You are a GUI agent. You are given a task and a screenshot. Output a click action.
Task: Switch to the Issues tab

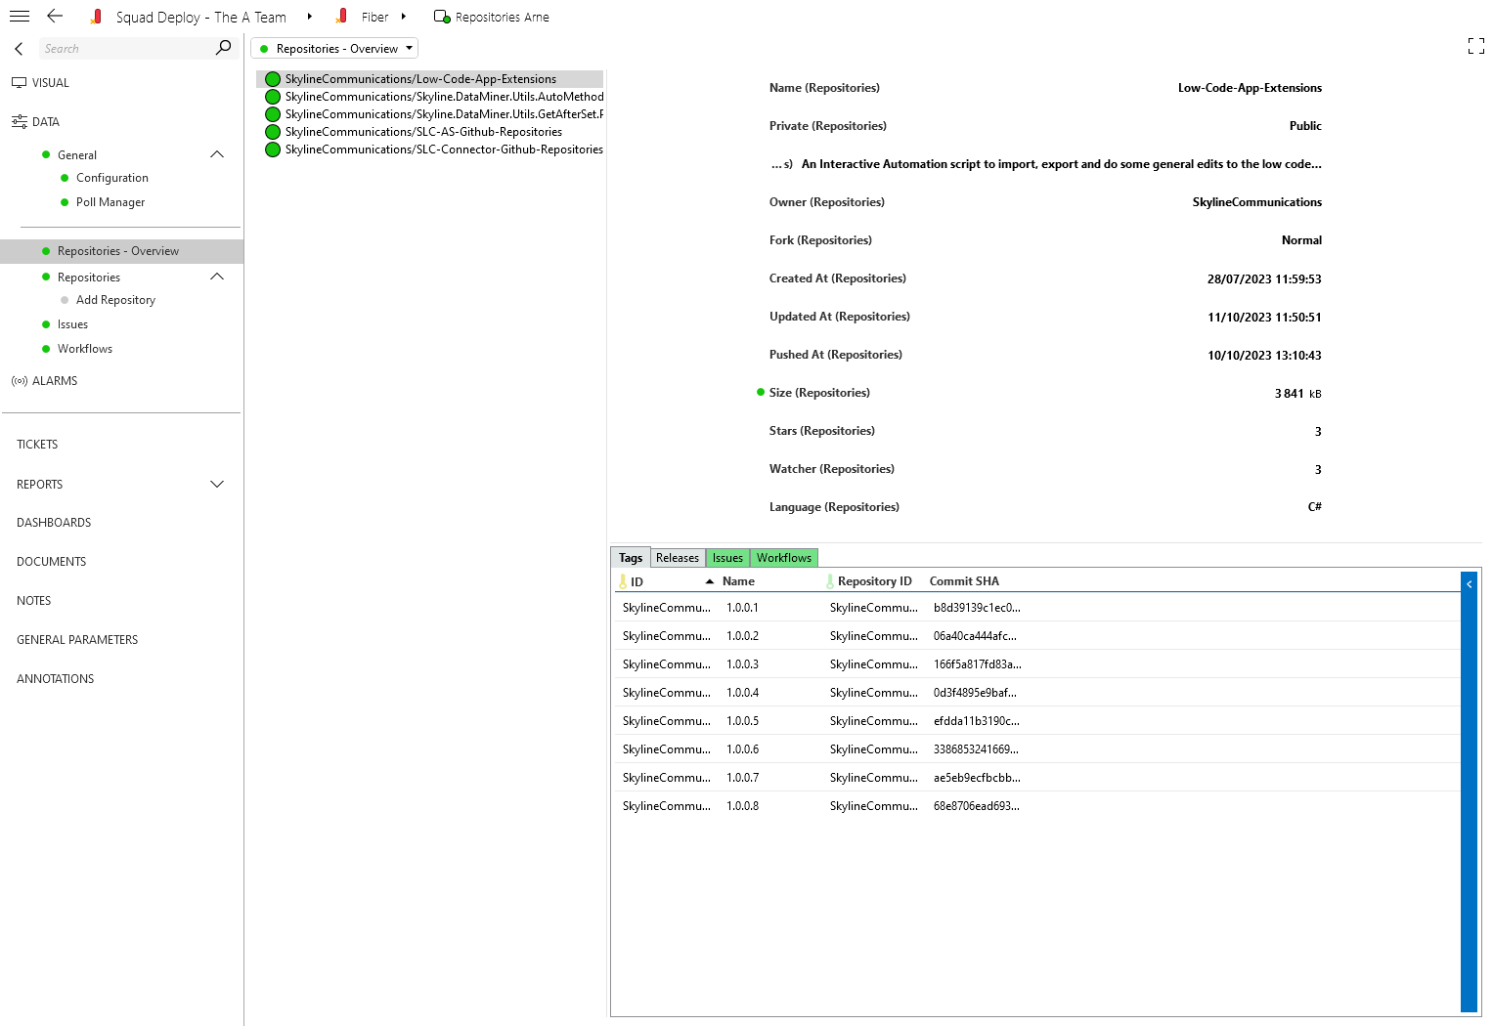727,558
